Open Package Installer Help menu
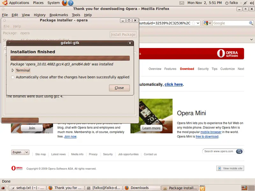This screenshot has width=255, height=191. pos(17,26)
